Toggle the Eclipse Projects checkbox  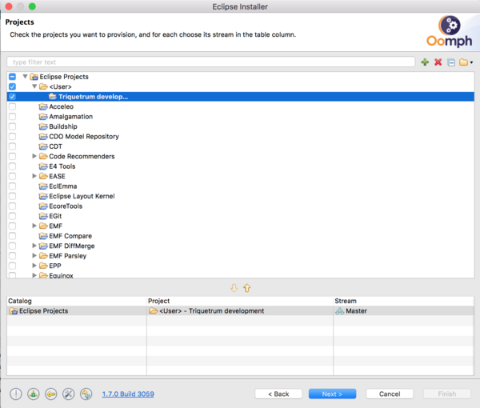pos(12,77)
